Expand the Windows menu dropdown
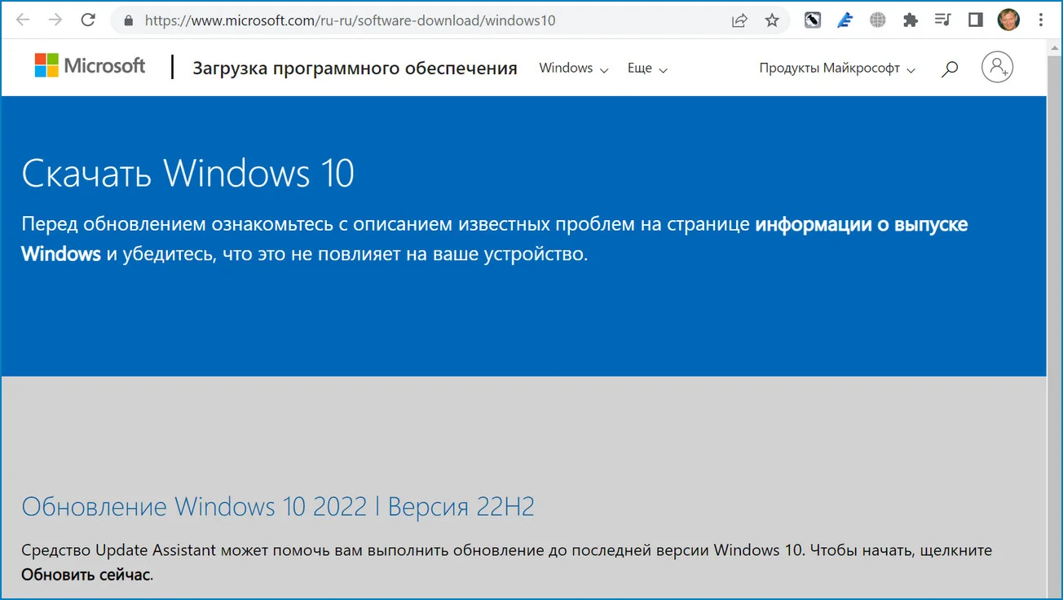The width and height of the screenshot is (1063, 600). coord(574,68)
